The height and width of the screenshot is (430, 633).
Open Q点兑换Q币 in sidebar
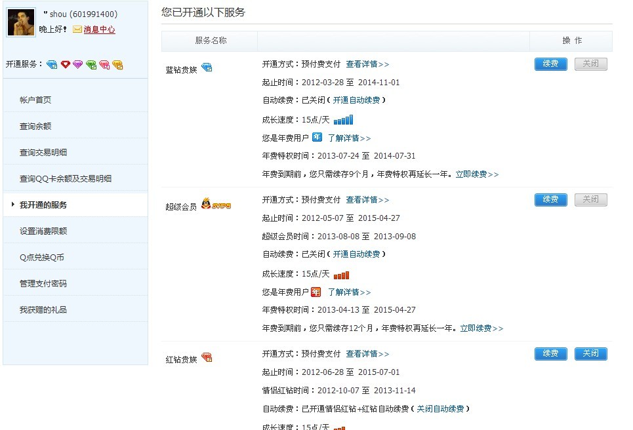coord(42,258)
